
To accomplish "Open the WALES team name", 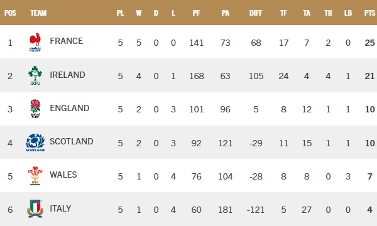I will (x=63, y=175).
